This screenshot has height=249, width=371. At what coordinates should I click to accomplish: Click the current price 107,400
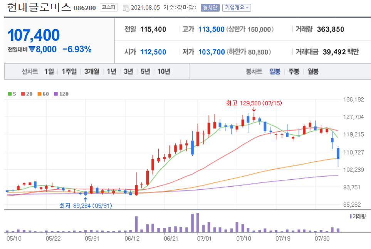[x=34, y=35]
